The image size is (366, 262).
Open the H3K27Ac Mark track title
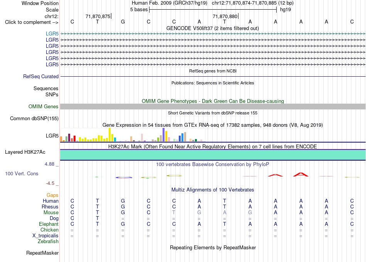213,147
